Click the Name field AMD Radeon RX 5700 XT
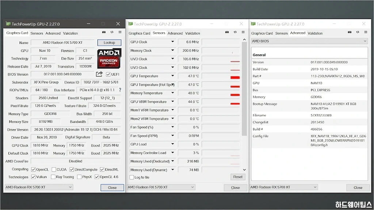 point(62,42)
